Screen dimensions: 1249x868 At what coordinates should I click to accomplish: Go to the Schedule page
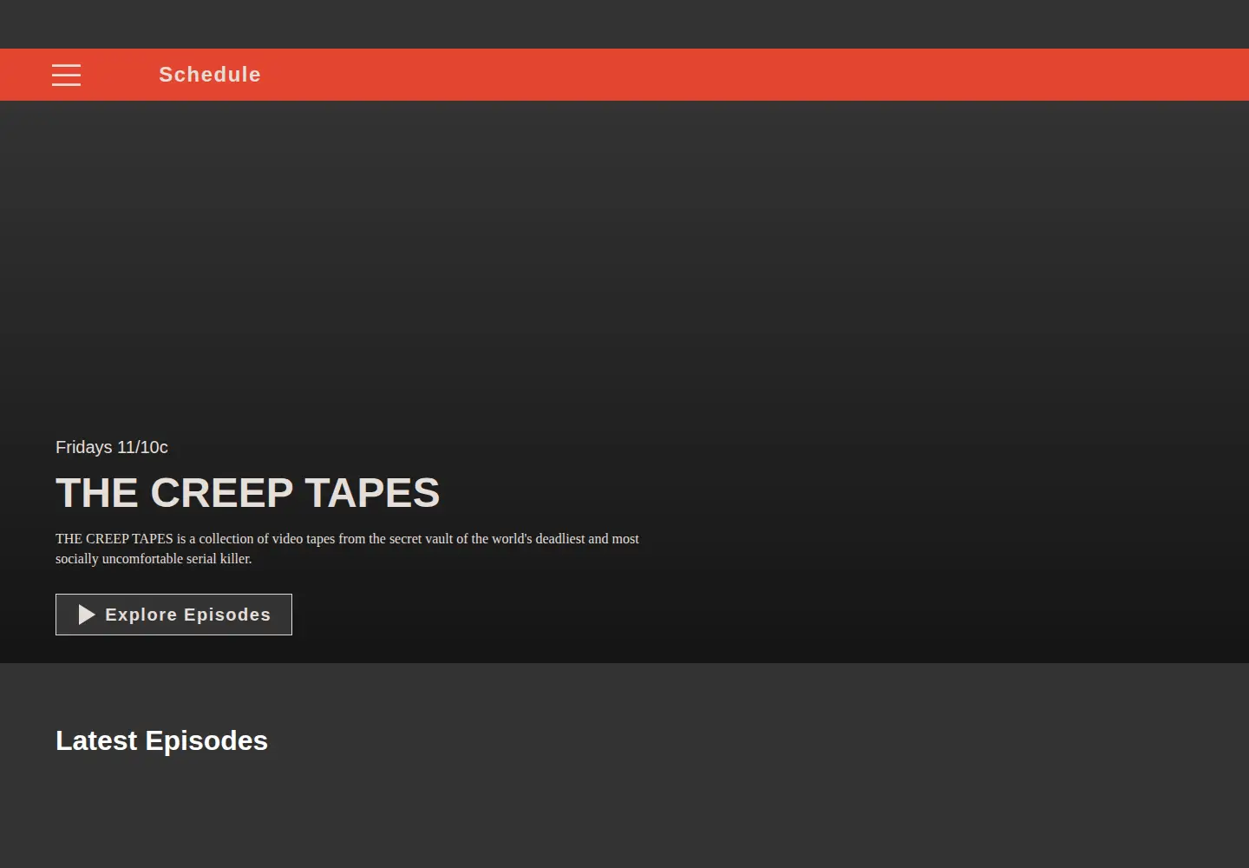pos(210,75)
